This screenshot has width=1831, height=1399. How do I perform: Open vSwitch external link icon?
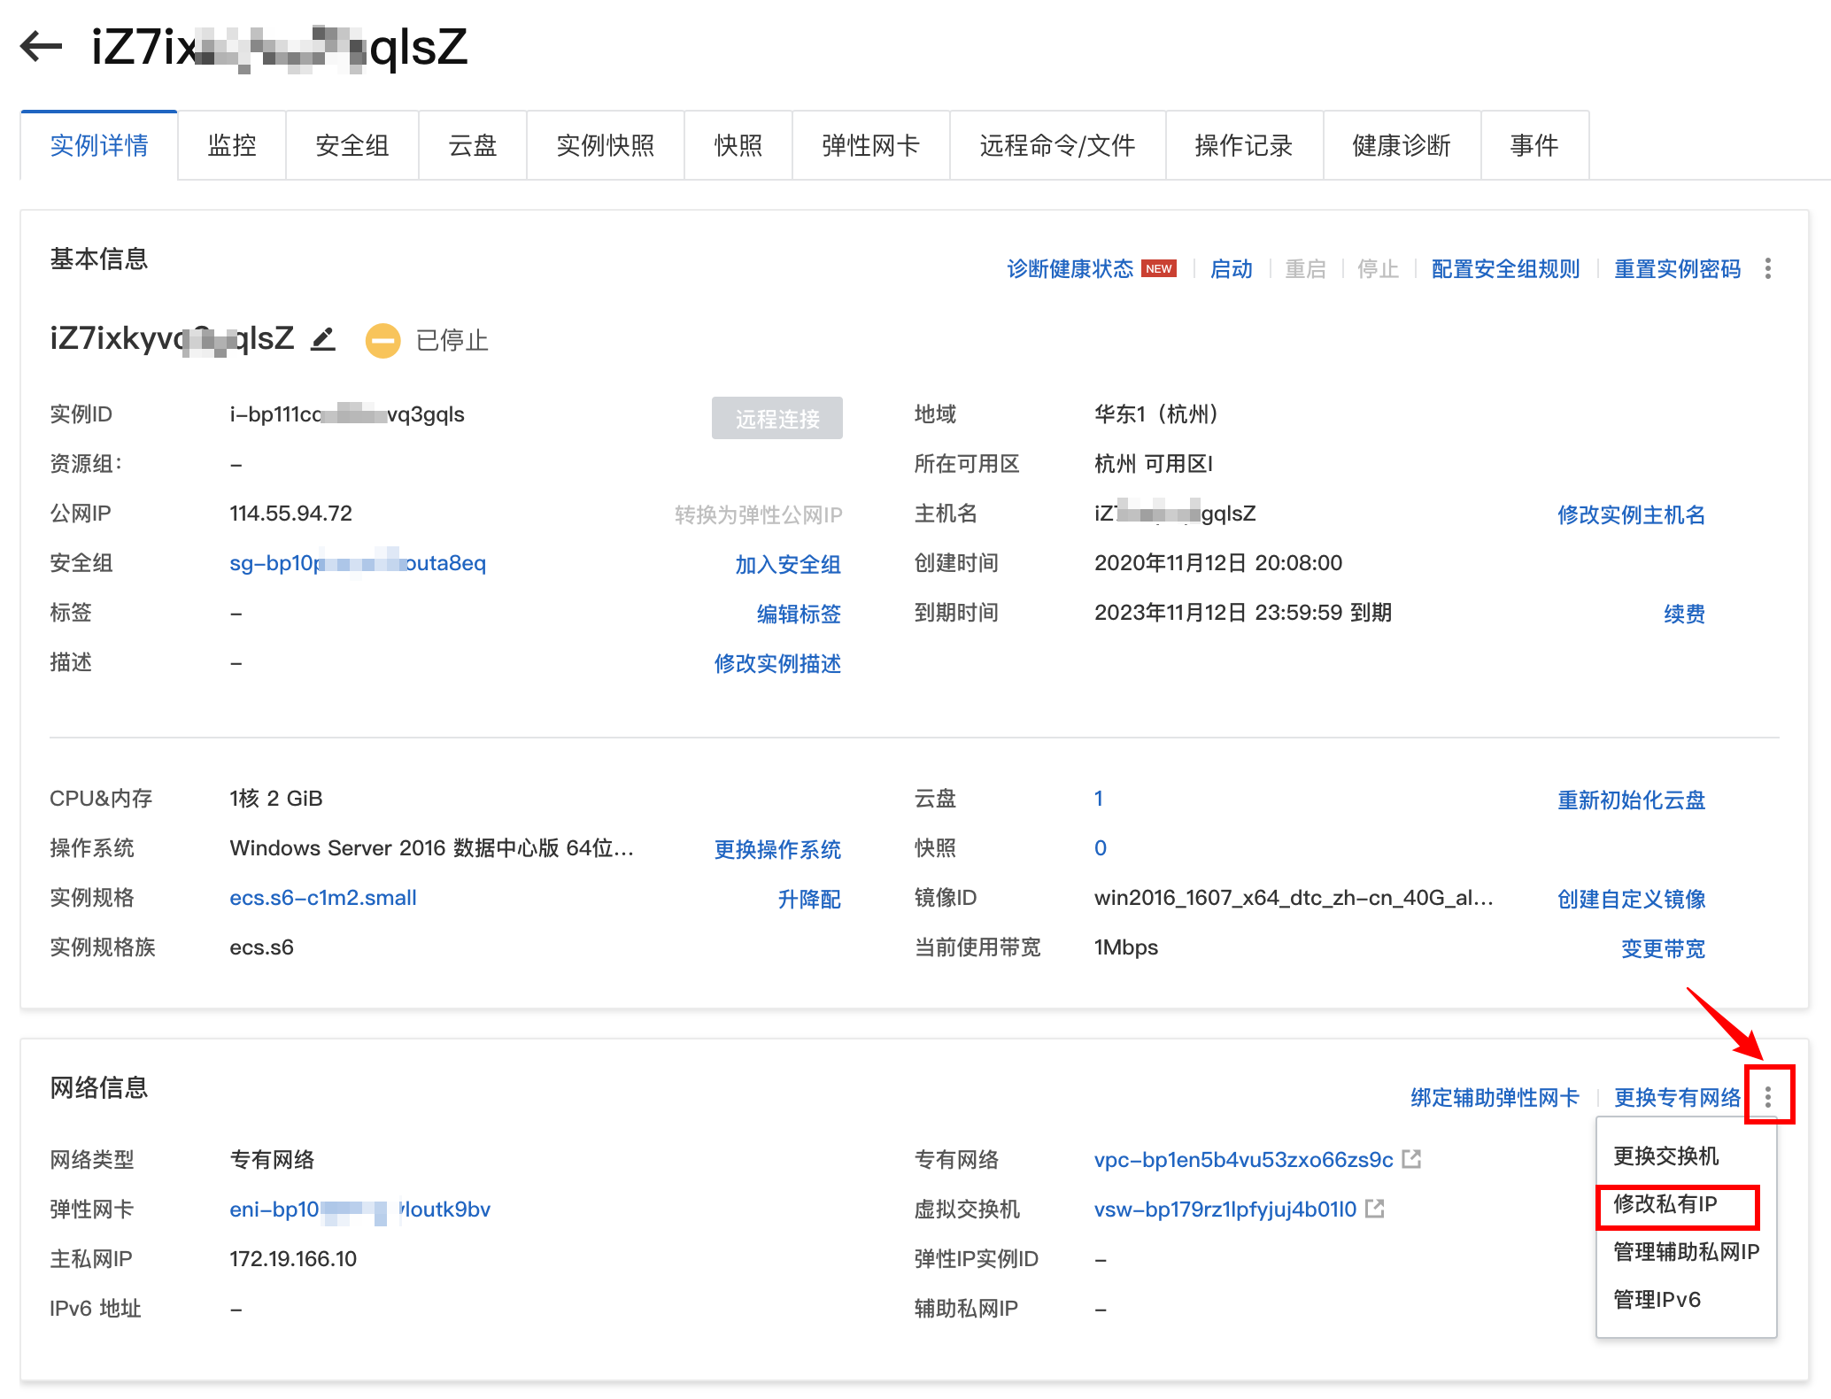pos(1375,1209)
